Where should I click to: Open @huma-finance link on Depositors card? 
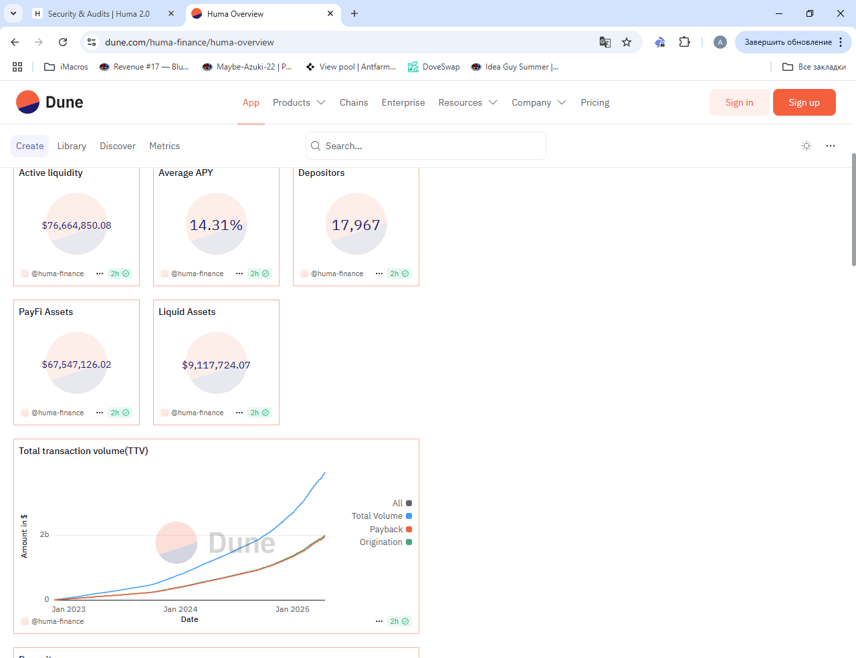337,273
